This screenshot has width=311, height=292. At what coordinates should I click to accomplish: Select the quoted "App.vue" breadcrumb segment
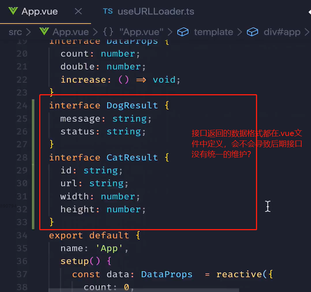(x=141, y=32)
